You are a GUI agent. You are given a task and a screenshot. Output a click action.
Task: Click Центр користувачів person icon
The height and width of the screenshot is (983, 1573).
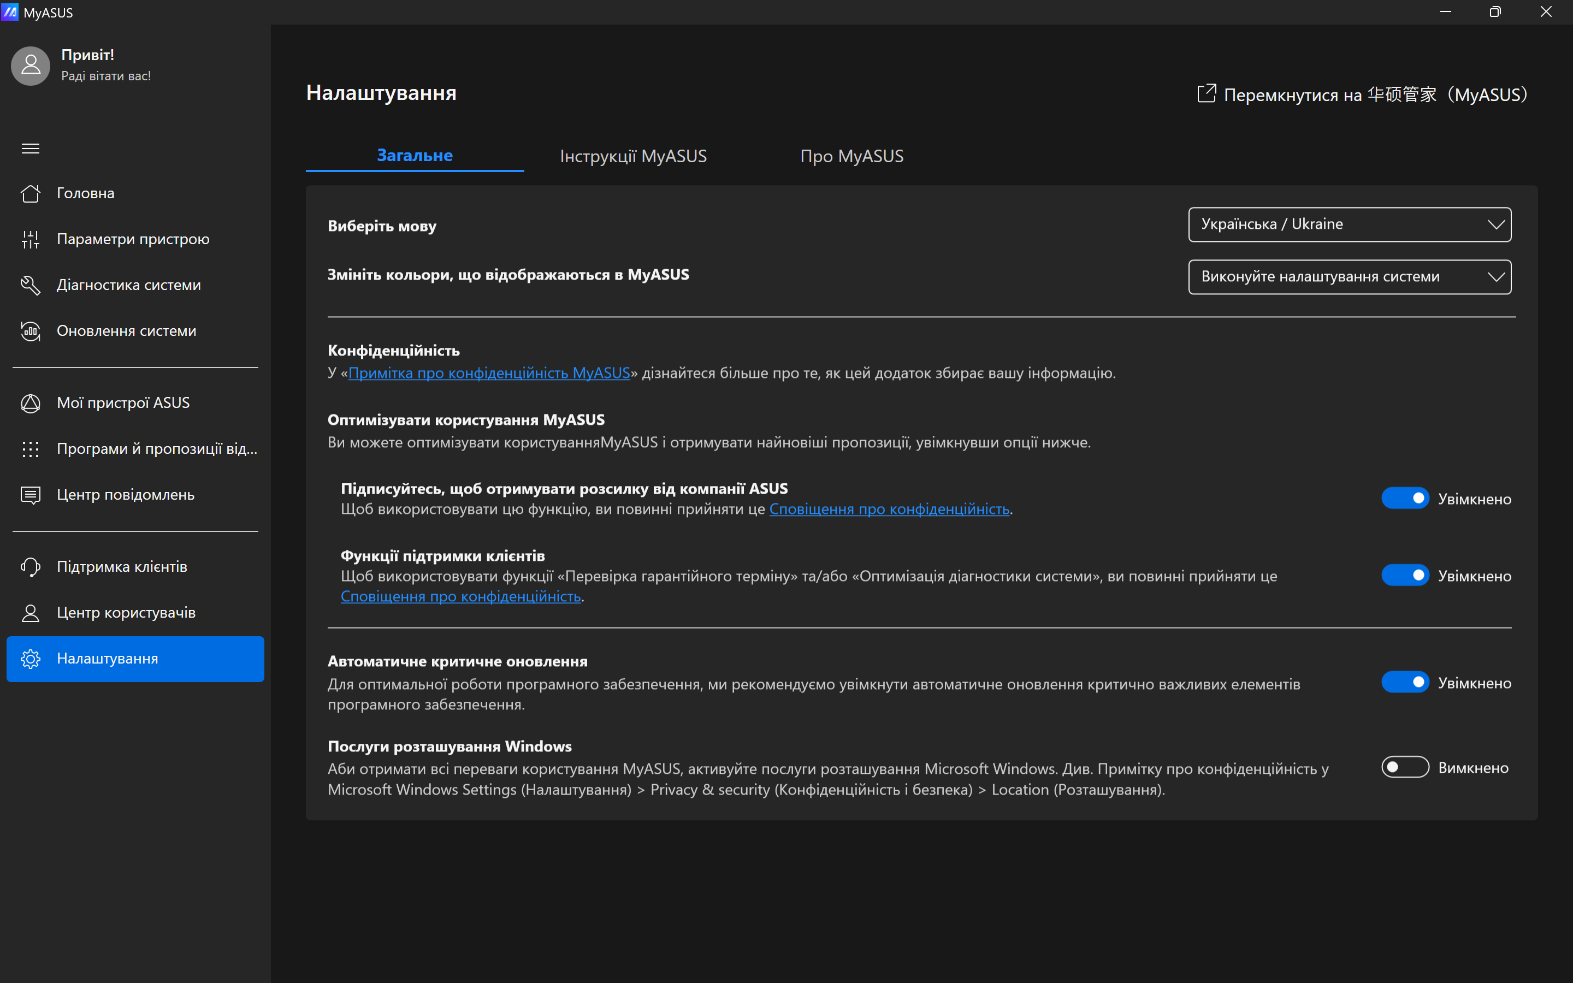coord(31,613)
